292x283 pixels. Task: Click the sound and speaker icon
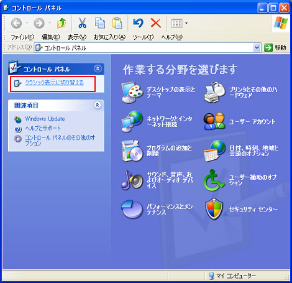pyautogui.click(x=132, y=180)
